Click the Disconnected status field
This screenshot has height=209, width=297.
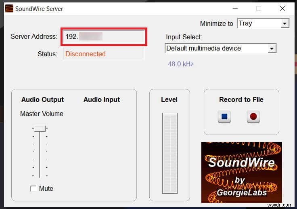pos(104,54)
